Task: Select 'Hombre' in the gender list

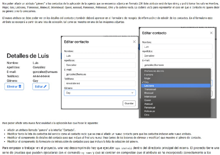Action: [x=176, y=75]
